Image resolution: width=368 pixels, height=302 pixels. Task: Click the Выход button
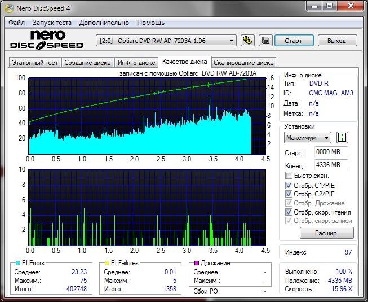click(337, 41)
